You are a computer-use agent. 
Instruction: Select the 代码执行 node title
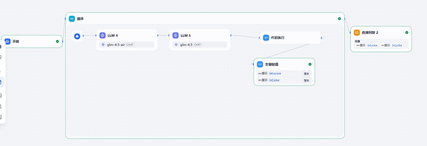(x=278, y=38)
